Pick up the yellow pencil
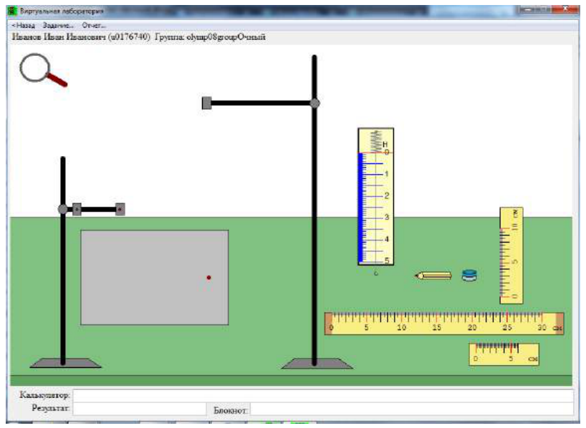This screenshot has width=586, height=428. click(x=433, y=276)
